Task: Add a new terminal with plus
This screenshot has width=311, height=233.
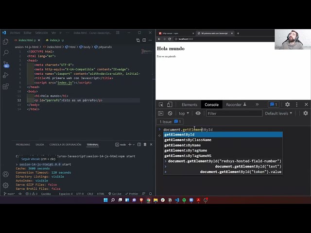Action: [130, 145]
